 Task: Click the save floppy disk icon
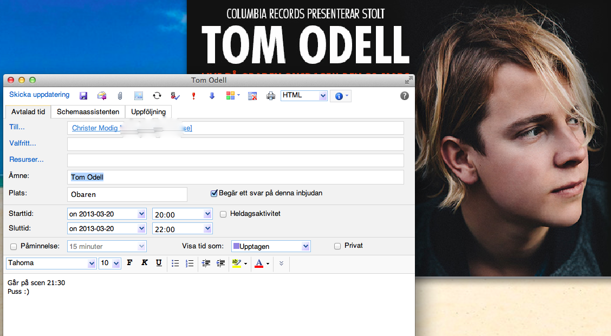pyautogui.click(x=83, y=96)
